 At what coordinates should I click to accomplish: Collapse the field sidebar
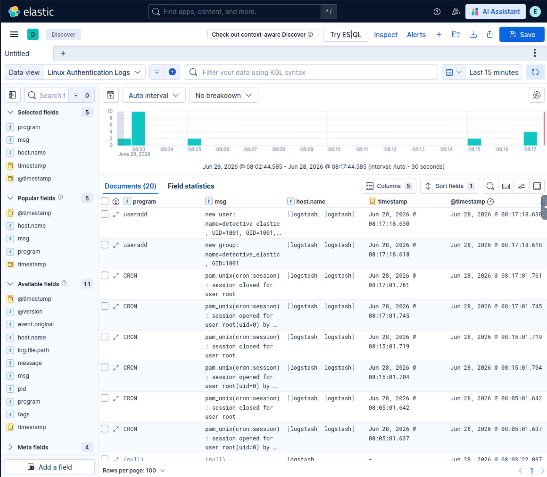pos(13,95)
